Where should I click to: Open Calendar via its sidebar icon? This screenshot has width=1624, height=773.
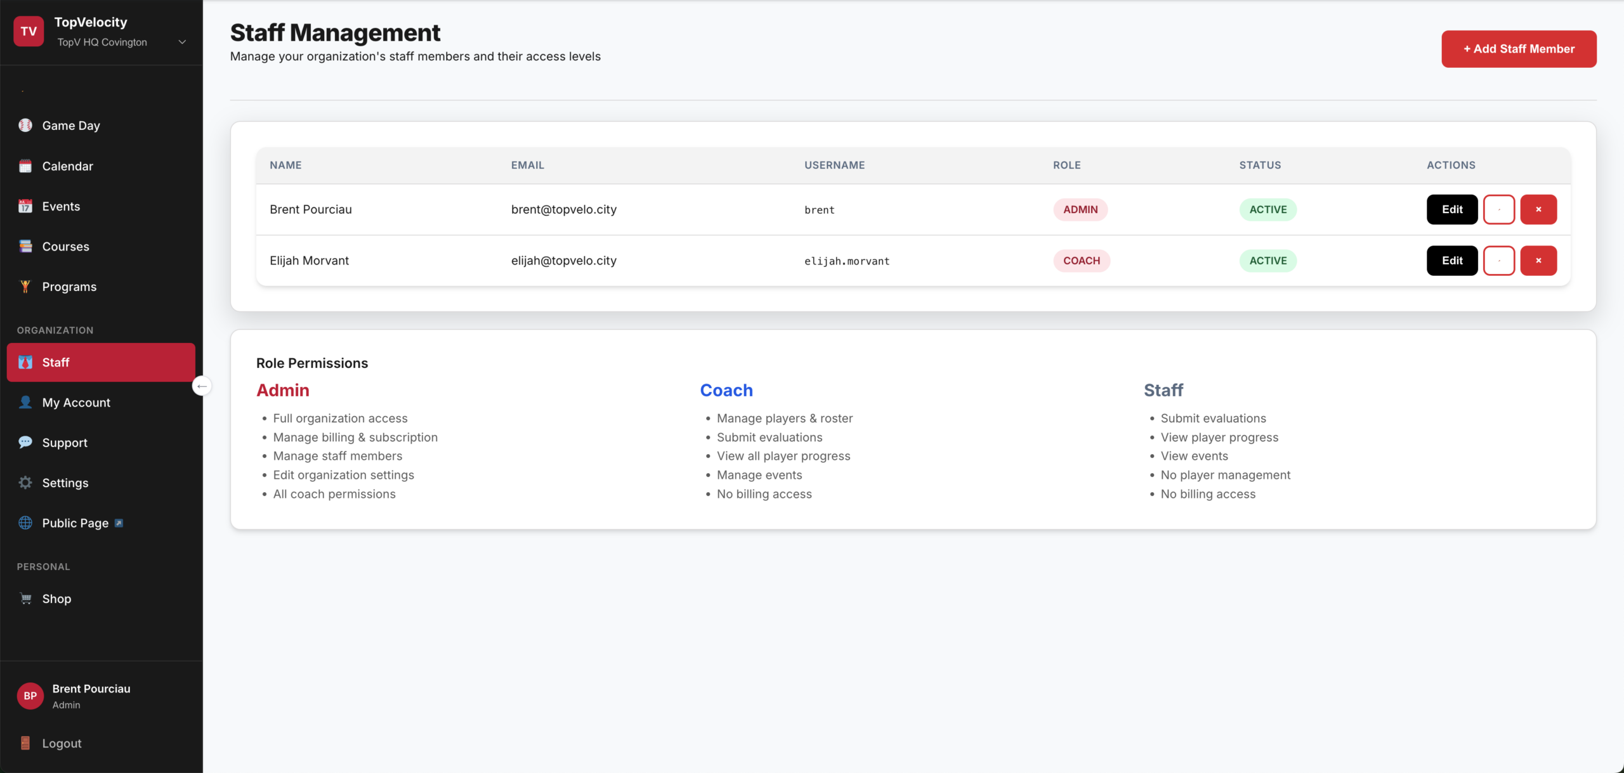coord(25,166)
